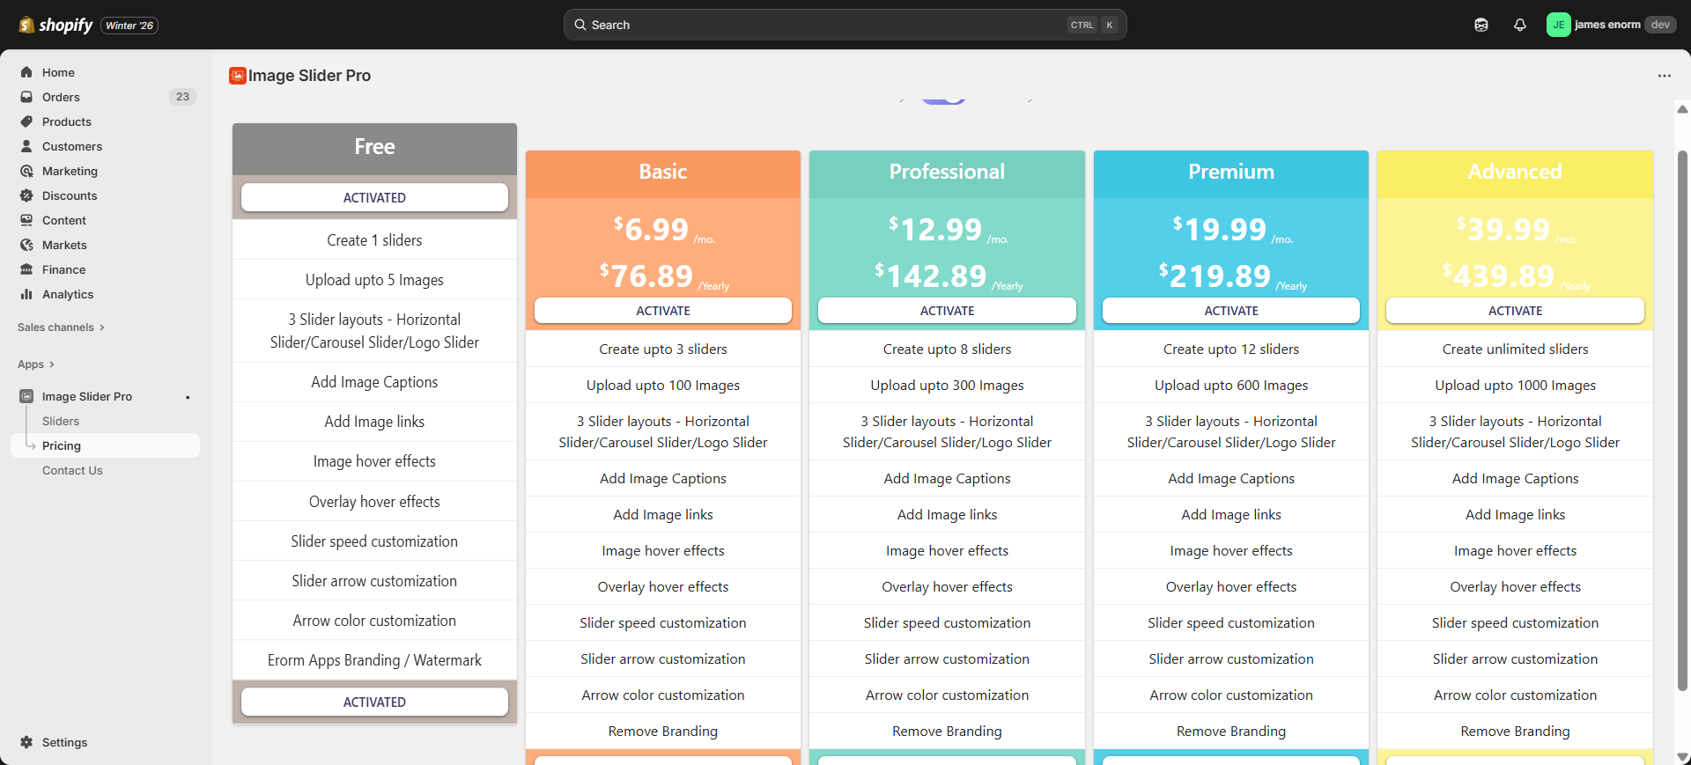
Task: Open Sidekick assistant icon in top bar
Action: [x=1481, y=25]
